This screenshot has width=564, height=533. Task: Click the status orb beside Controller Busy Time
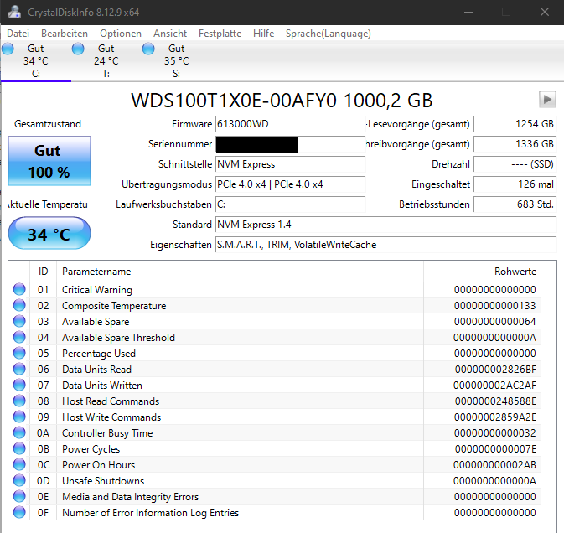pyautogui.click(x=19, y=432)
